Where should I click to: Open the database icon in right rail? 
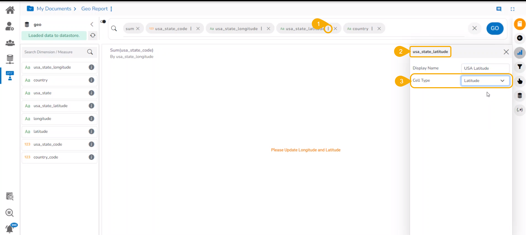point(520,96)
